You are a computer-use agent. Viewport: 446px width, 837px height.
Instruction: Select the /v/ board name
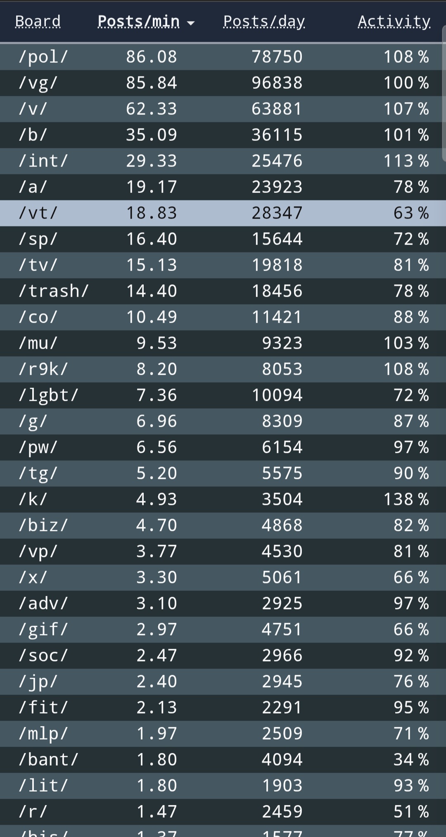[33, 109]
